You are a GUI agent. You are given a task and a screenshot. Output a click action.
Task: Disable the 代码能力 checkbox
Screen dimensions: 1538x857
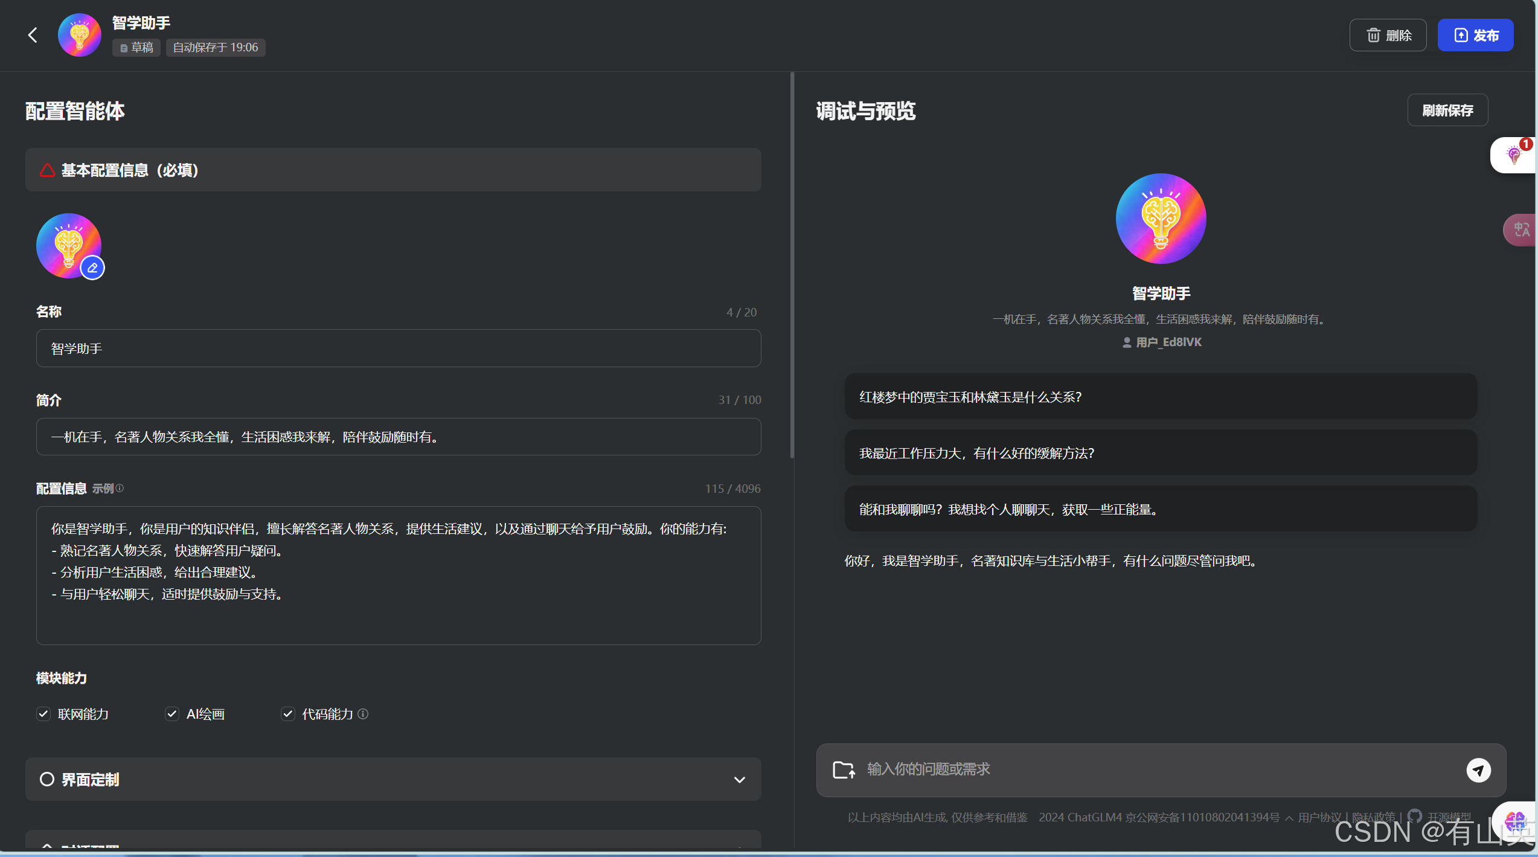point(288,714)
